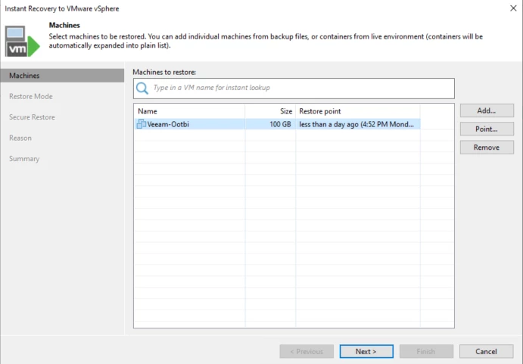
Task: Click the disabled Previous button
Action: [x=307, y=351]
